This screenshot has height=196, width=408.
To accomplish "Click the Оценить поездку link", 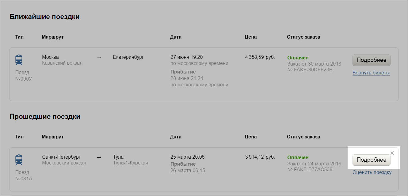I will tap(372, 172).
